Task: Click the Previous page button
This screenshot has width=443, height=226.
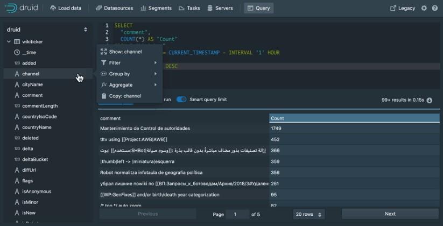Action: pos(148,214)
